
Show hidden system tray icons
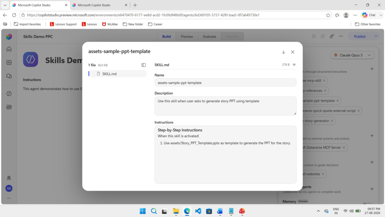click(318, 211)
